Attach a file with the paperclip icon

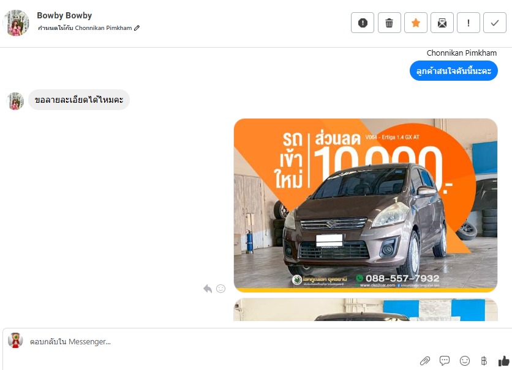pos(425,361)
